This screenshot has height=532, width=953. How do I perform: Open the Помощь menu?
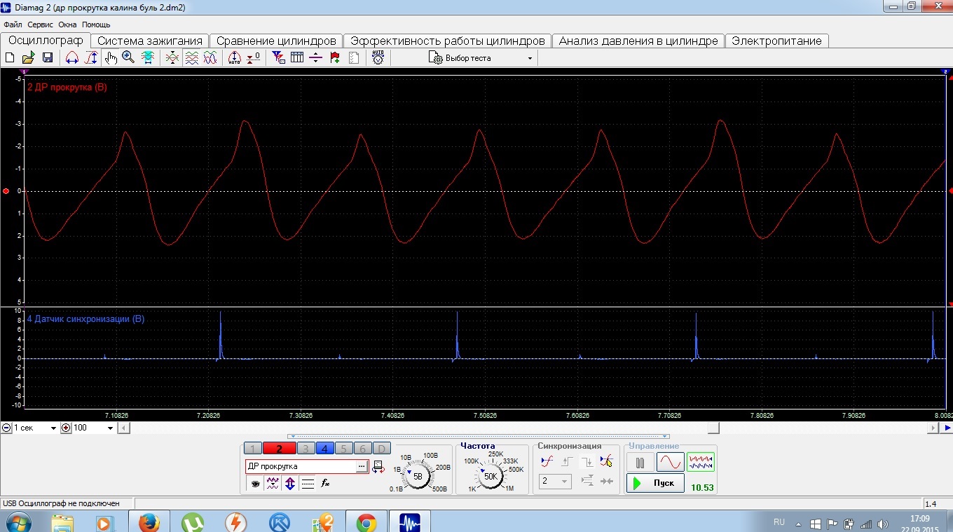click(96, 24)
